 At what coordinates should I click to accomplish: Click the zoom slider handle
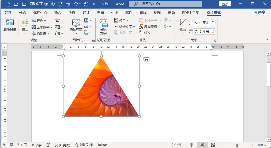click(x=237, y=145)
